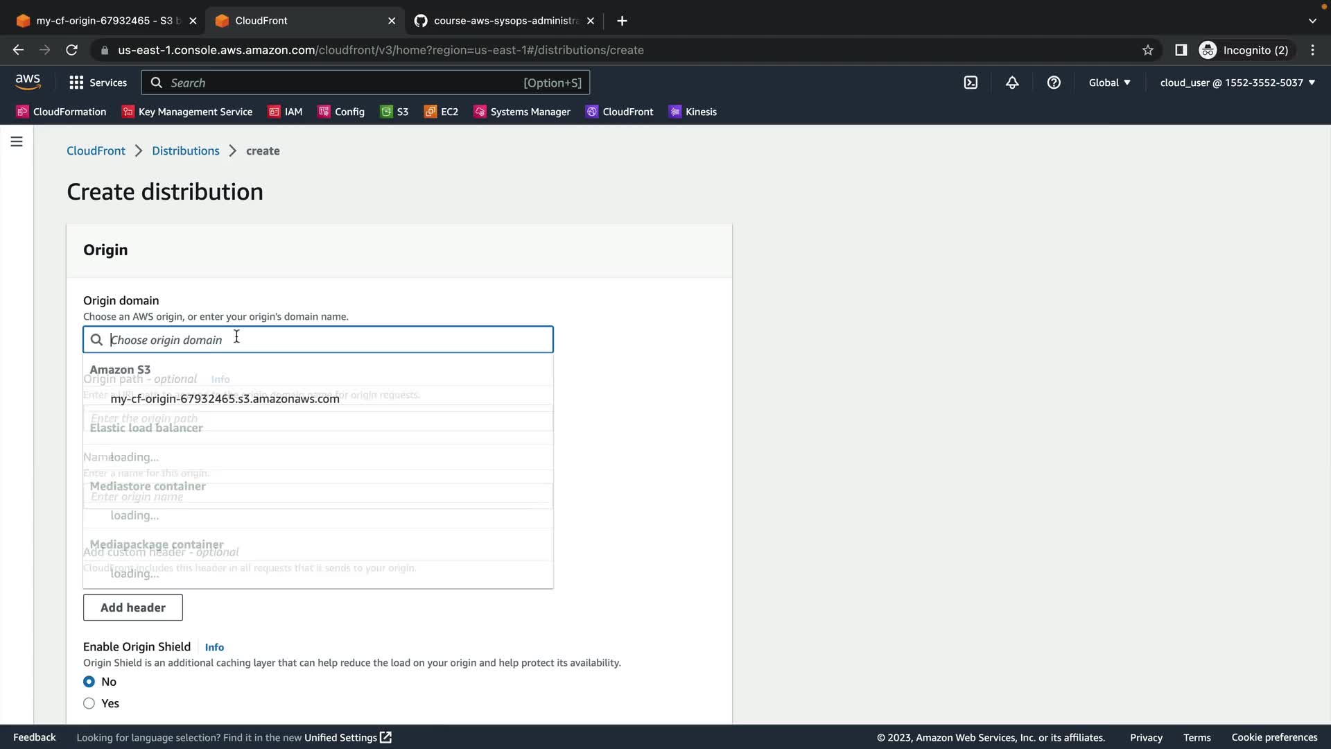Open the AWS CloudShell icon
The image size is (1331, 749).
(971, 83)
